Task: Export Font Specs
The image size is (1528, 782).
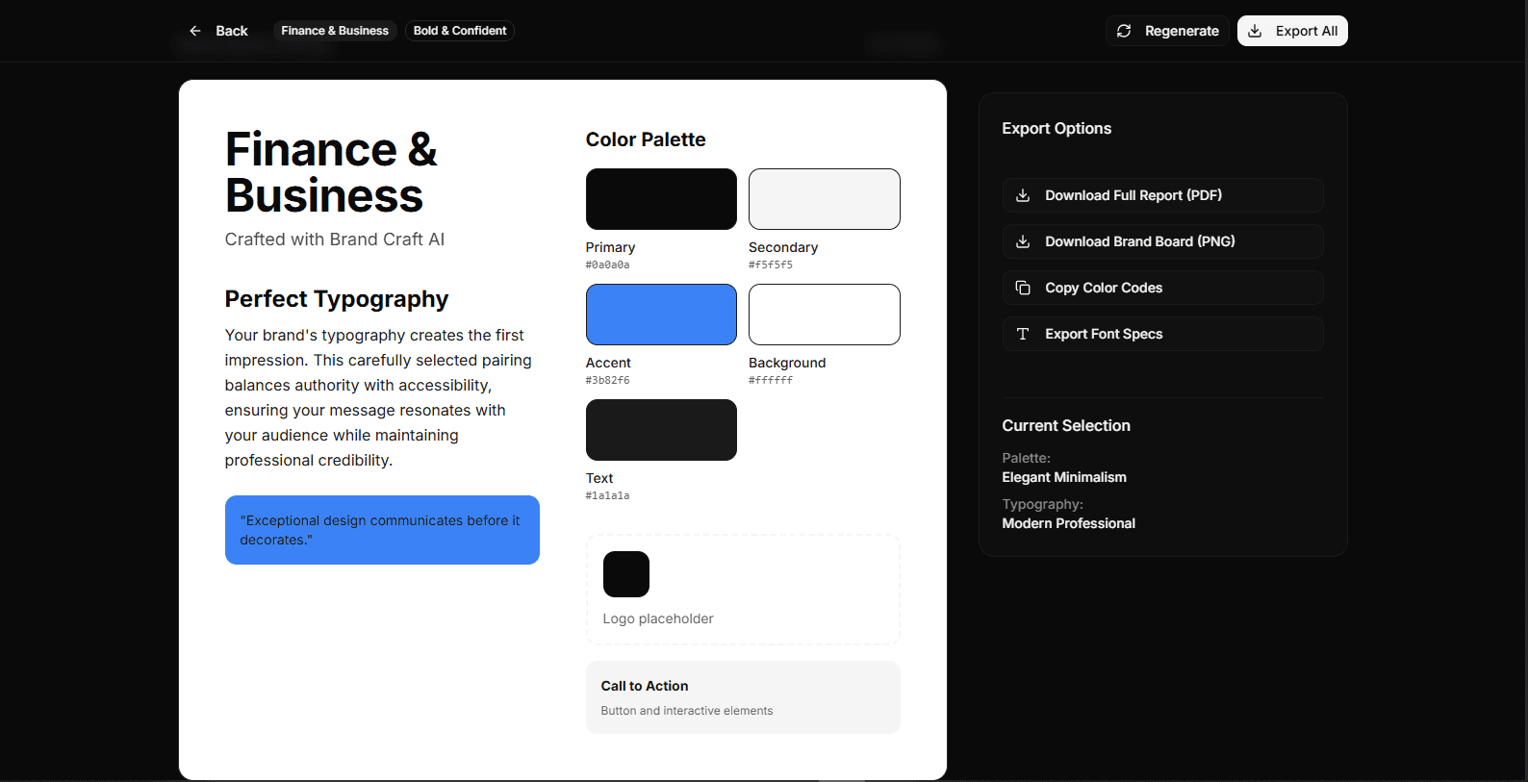Action: tap(1162, 334)
